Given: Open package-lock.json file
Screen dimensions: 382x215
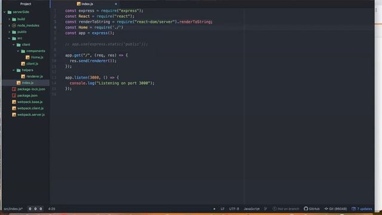Looking at the screenshot, I should 31,89.
